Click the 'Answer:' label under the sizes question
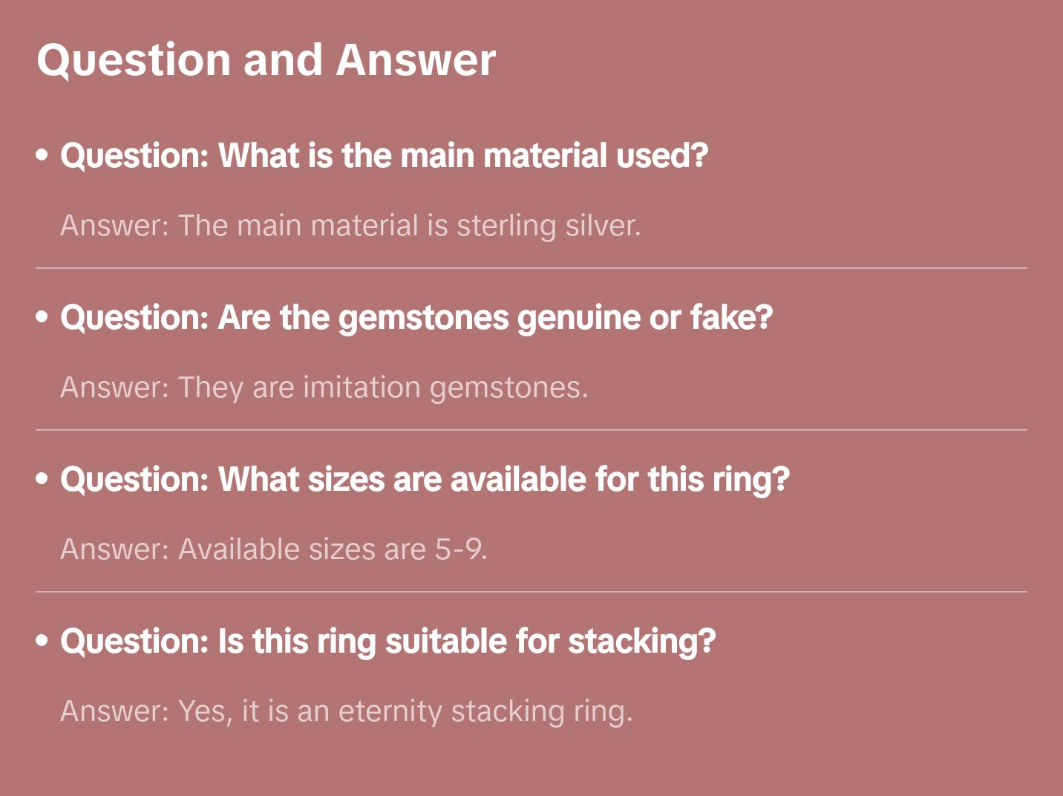This screenshot has height=796, width=1063. 115,549
